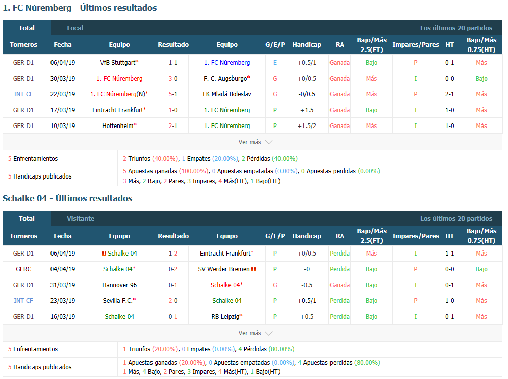Switch to the Local tab
The width and height of the screenshot is (508, 379).
coord(75,28)
